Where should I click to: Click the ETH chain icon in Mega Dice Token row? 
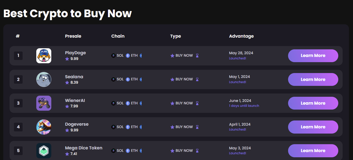click(128, 151)
